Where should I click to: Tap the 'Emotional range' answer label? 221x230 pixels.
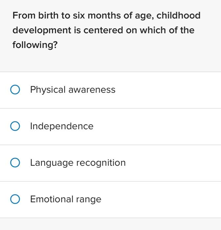66,199
